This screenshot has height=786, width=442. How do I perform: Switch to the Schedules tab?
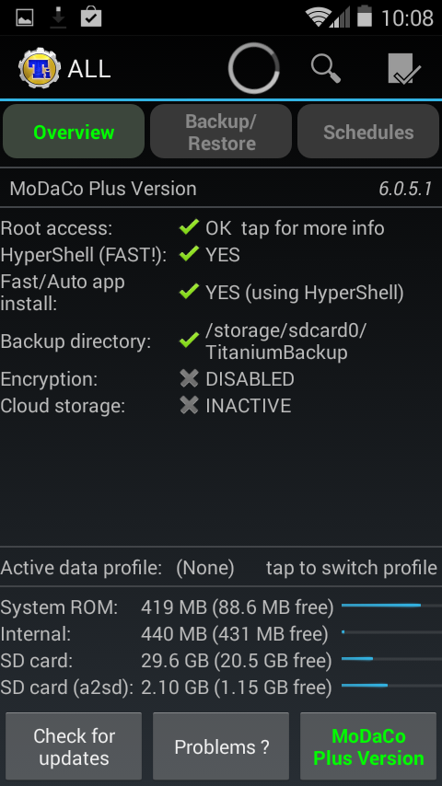click(368, 132)
